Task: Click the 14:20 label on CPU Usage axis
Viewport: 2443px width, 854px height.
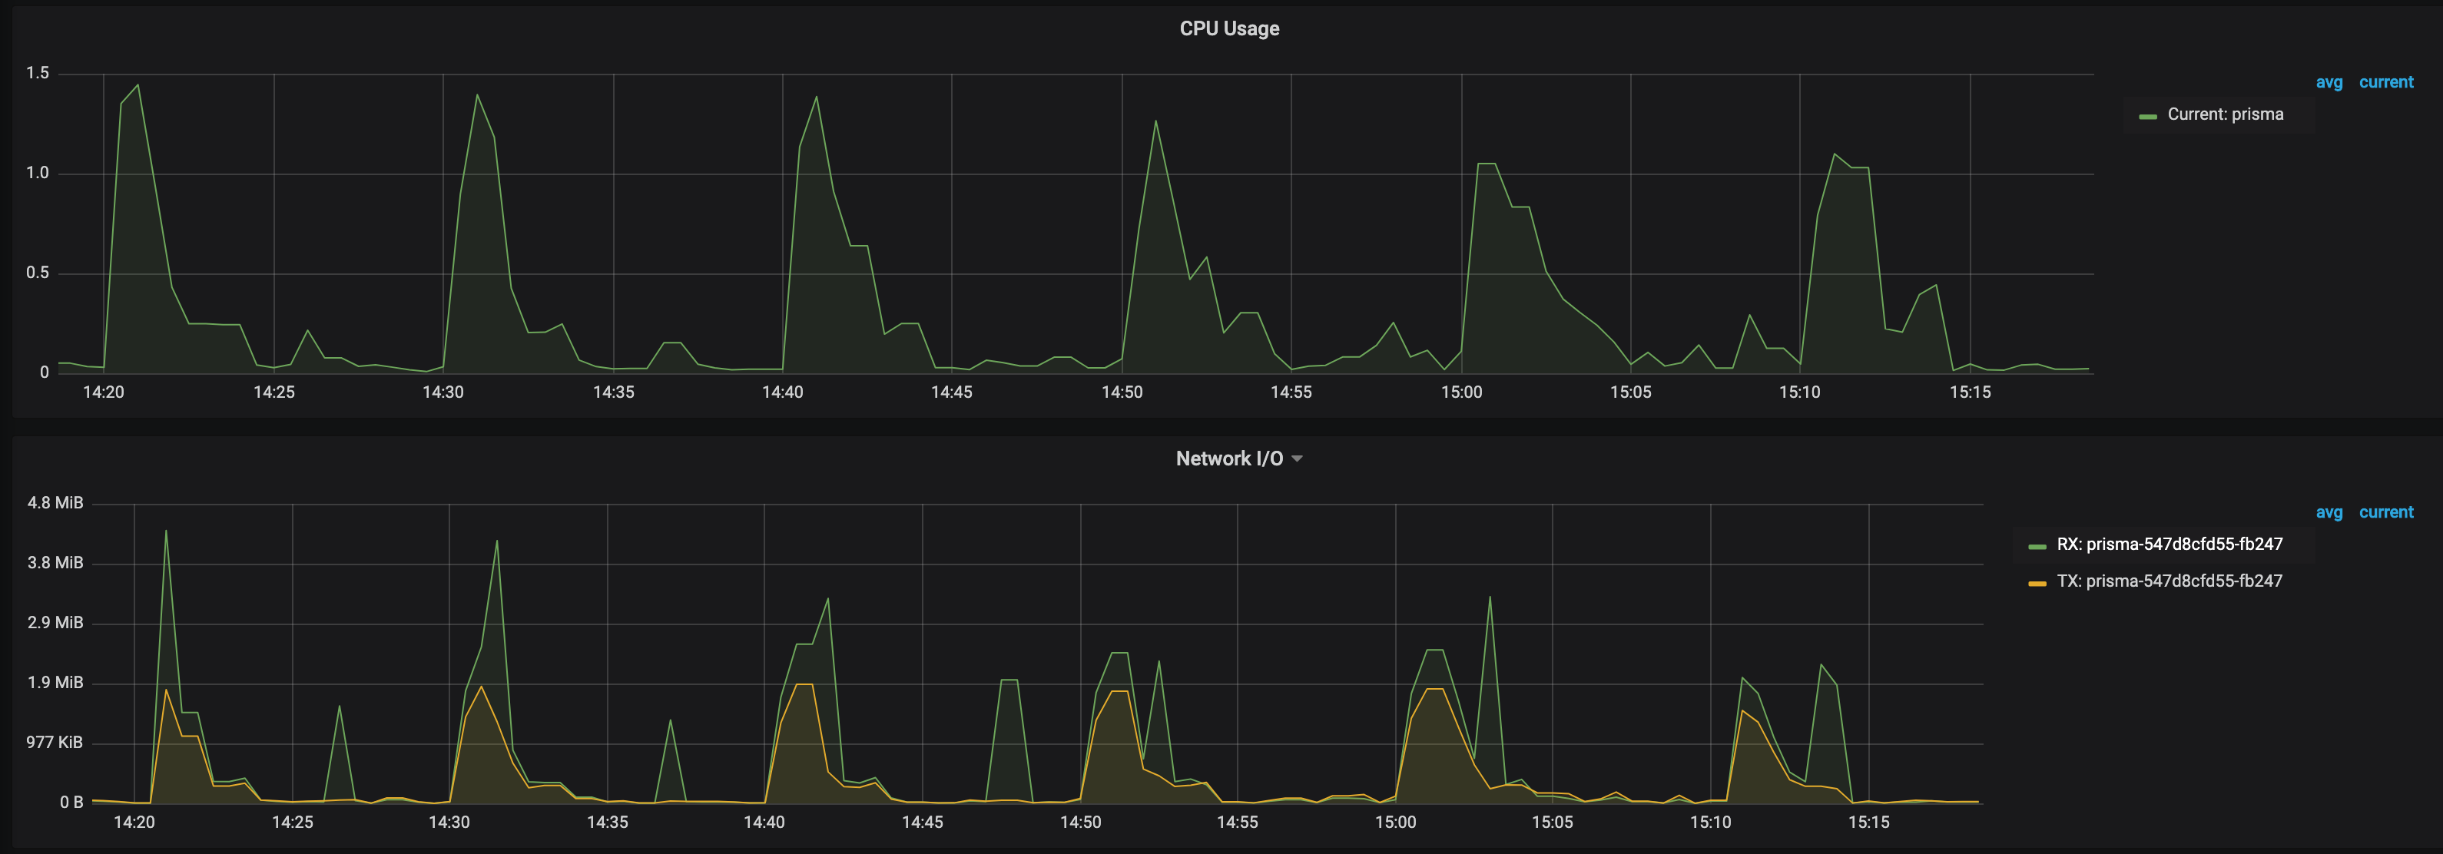Action: tap(104, 392)
